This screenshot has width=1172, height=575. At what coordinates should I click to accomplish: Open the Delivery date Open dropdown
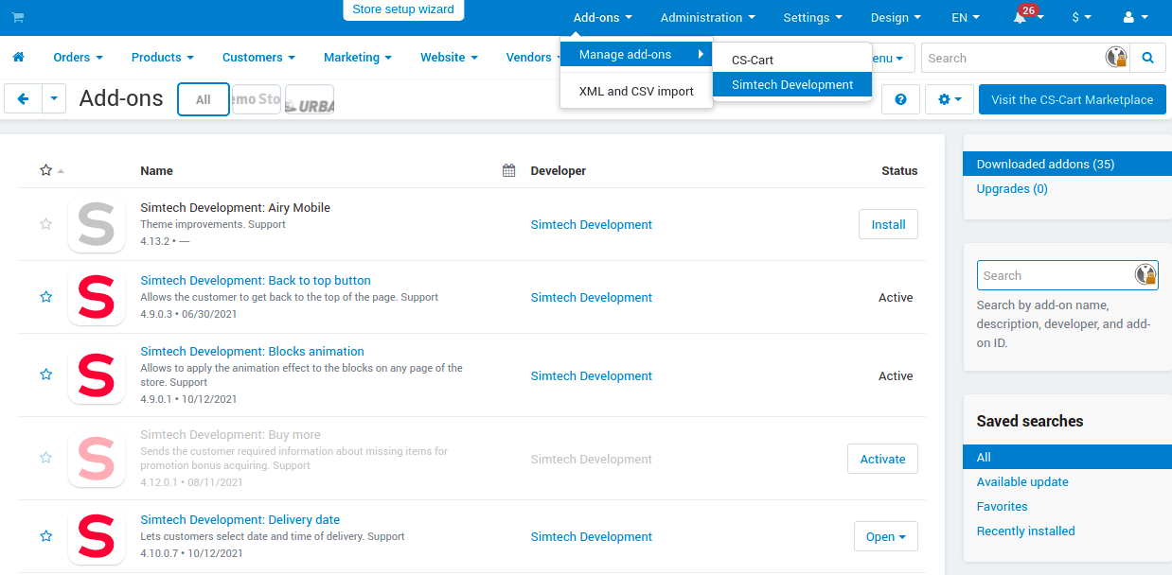(x=886, y=536)
